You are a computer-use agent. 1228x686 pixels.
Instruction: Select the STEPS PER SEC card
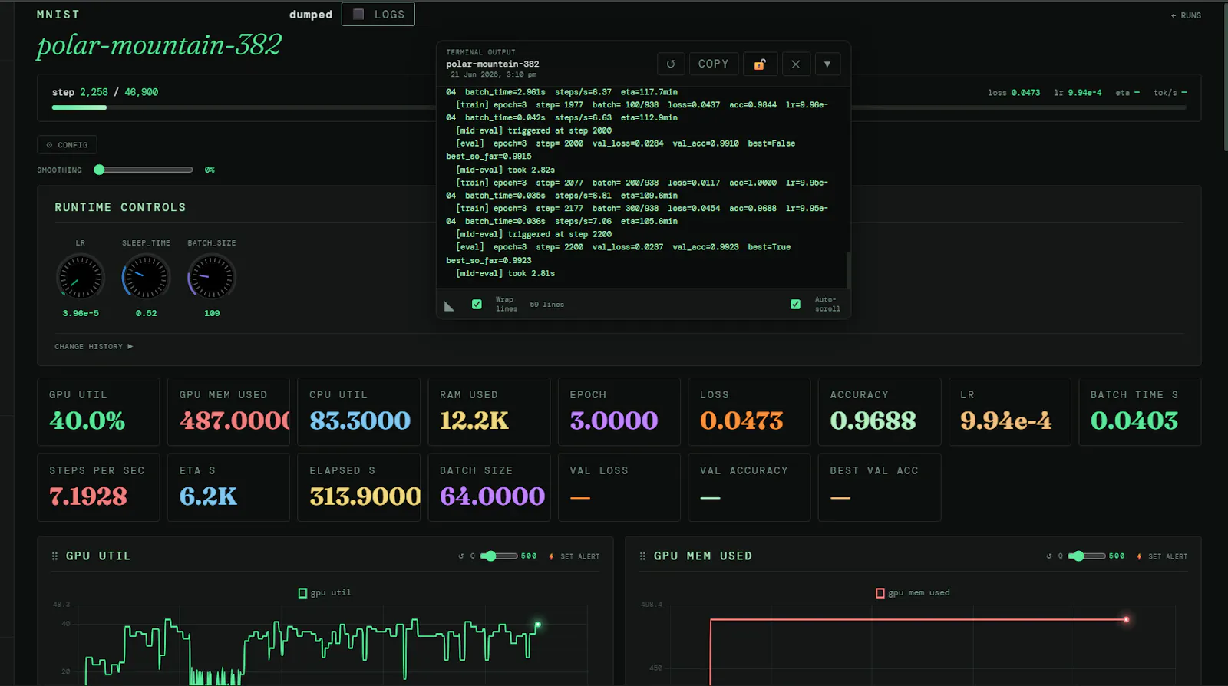(x=98, y=488)
